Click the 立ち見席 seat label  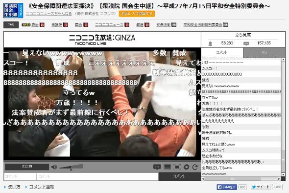(x=243, y=35)
